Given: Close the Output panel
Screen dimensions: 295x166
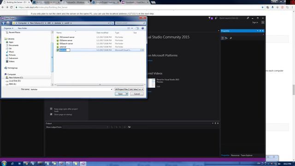Looking at the screenshot, I should pyautogui.click(x=218, y=123).
